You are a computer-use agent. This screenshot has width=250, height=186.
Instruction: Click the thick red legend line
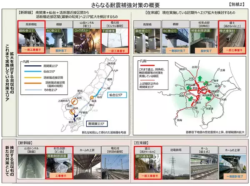tap(147, 65)
